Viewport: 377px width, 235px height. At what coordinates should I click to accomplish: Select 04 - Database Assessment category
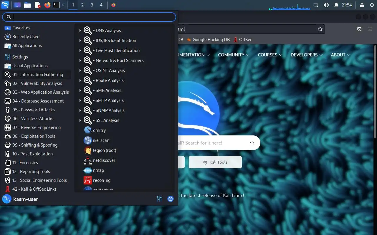tap(37, 101)
